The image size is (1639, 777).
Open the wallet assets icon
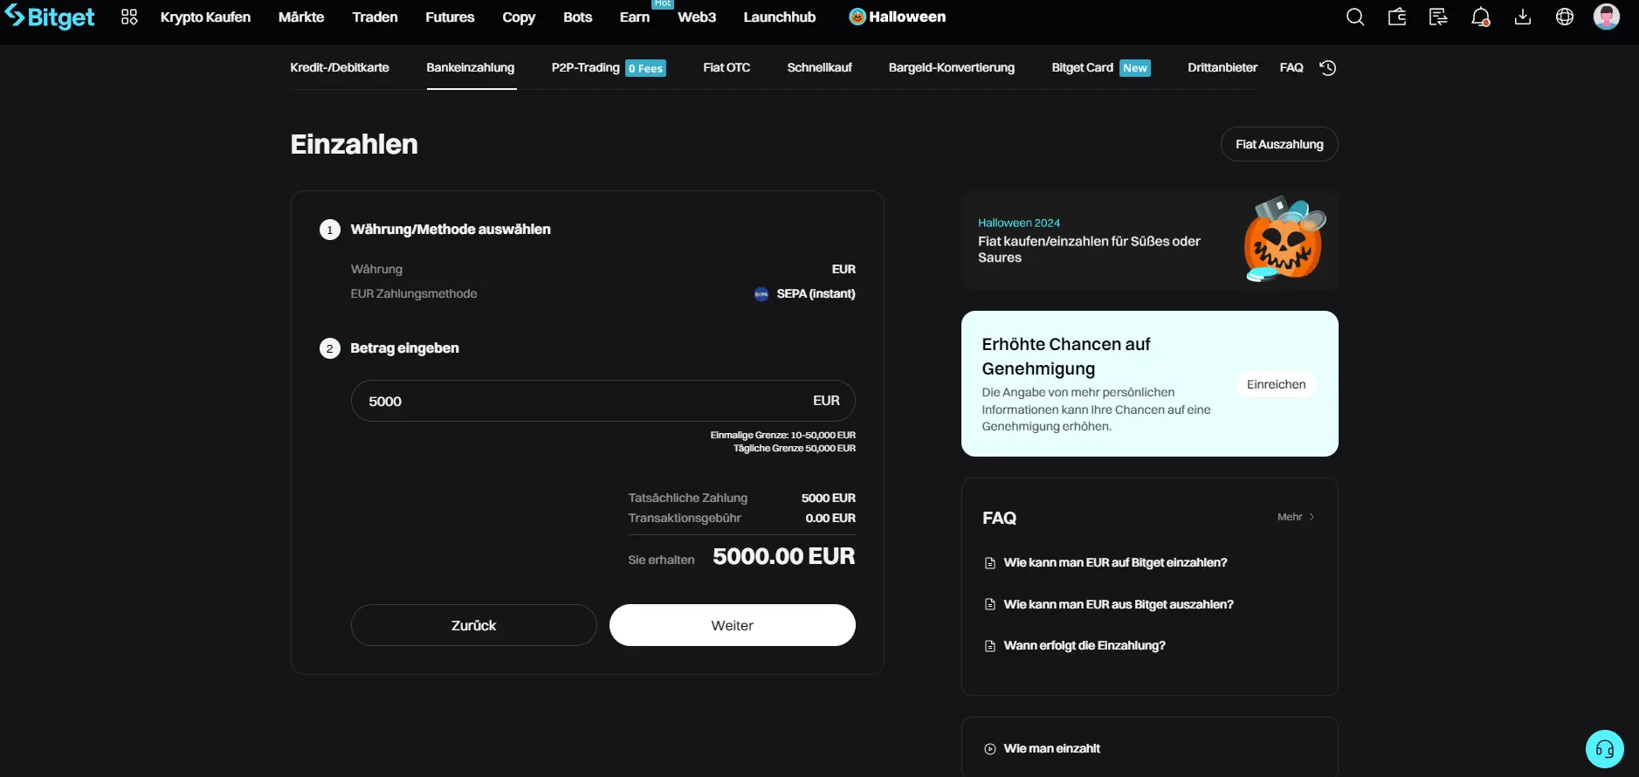pos(1396,17)
